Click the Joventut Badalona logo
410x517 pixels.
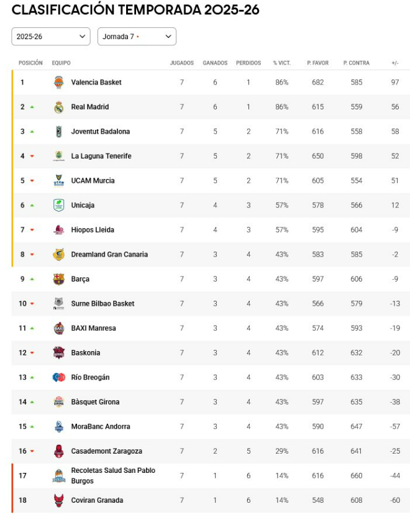pos(58,132)
